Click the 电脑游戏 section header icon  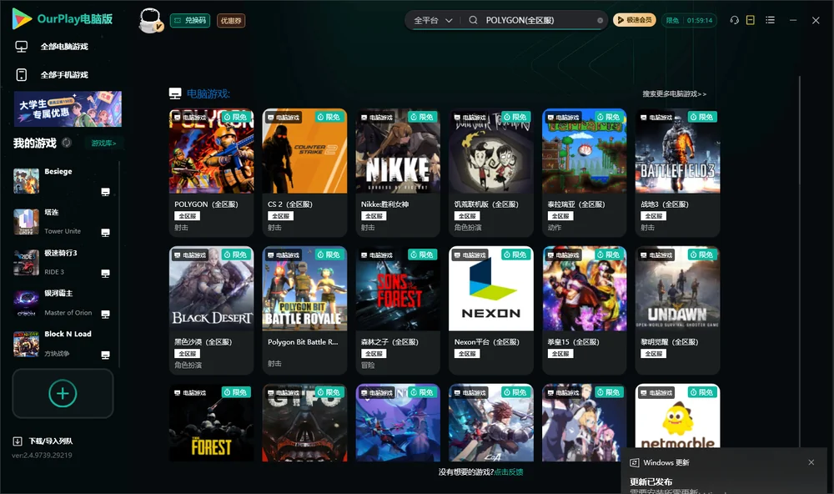click(175, 93)
